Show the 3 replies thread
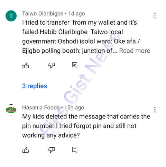The image size is (166, 167). [x=35, y=86]
